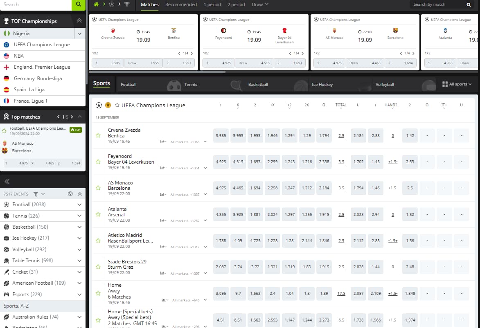480x328 pixels.
Task: Click the green search magnifier button
Action: coord(79,4)
